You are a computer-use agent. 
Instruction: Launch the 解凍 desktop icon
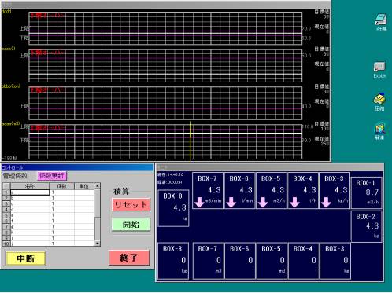click(x=379, y=131)
